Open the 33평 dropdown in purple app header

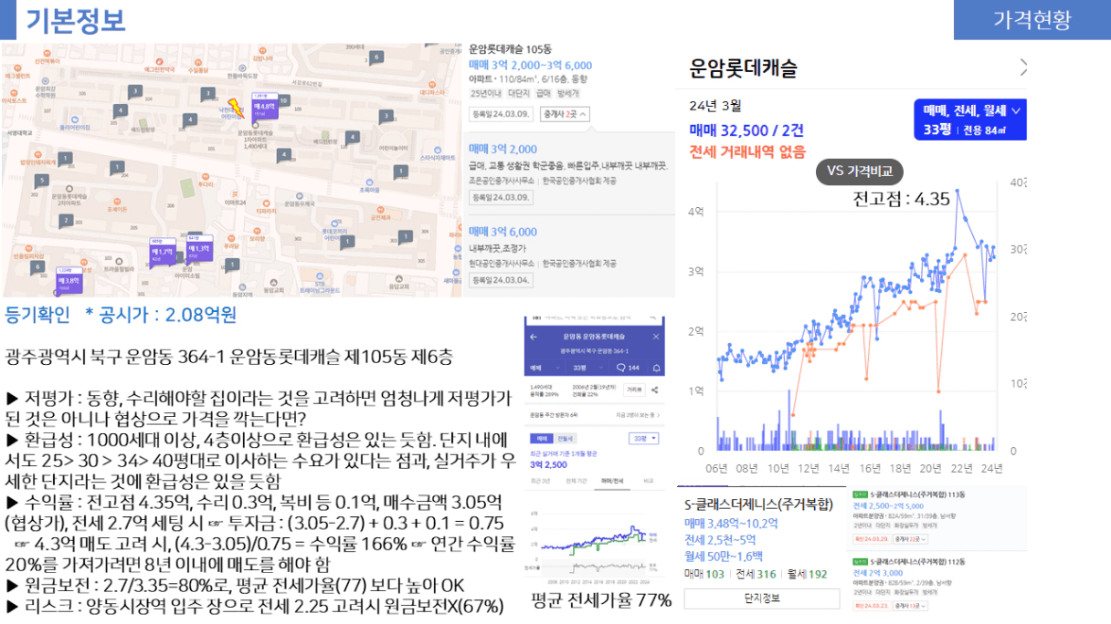[587, 368]
